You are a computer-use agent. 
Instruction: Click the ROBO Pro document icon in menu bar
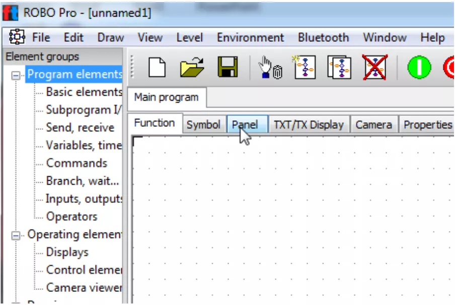pyautogui.click(x=17, y=37)
